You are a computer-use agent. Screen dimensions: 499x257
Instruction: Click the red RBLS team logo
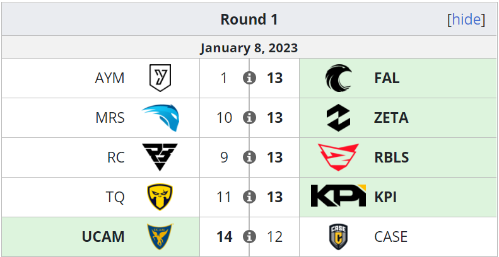(338, 157)
